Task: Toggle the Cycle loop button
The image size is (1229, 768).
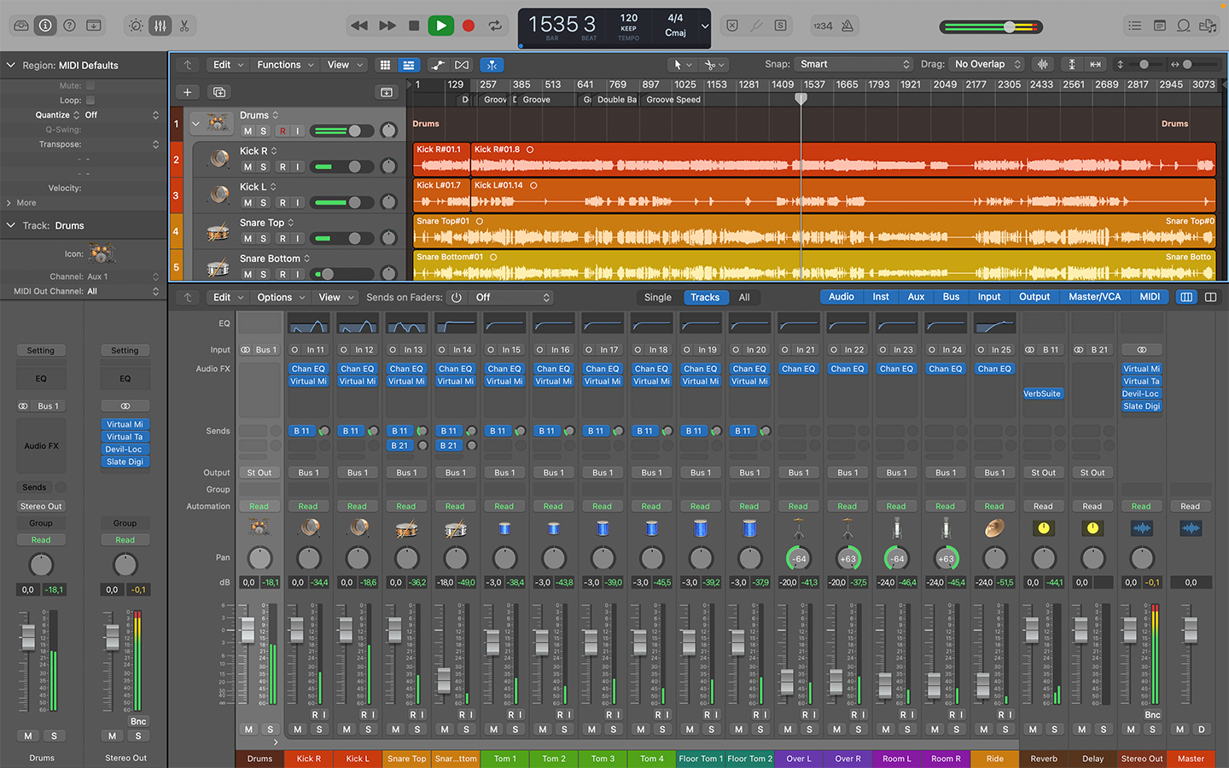Action: (x=495, y=26)
